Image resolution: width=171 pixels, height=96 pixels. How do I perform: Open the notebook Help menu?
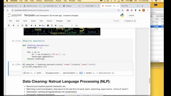tap(69, 21)
